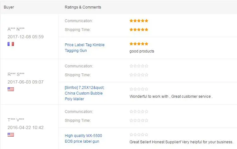Open the High quality MX-5500 price label gun link
This screenshot has height=149, width=237.
[x=83, y=139]
